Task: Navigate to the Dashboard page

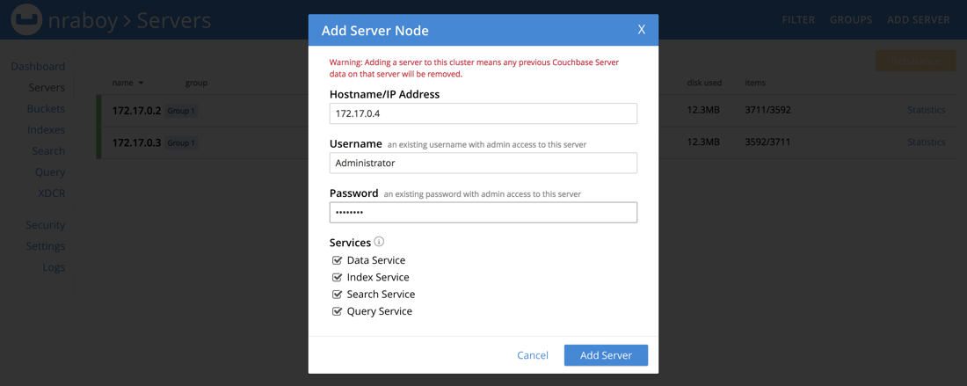Action: [x=38, y=67]
